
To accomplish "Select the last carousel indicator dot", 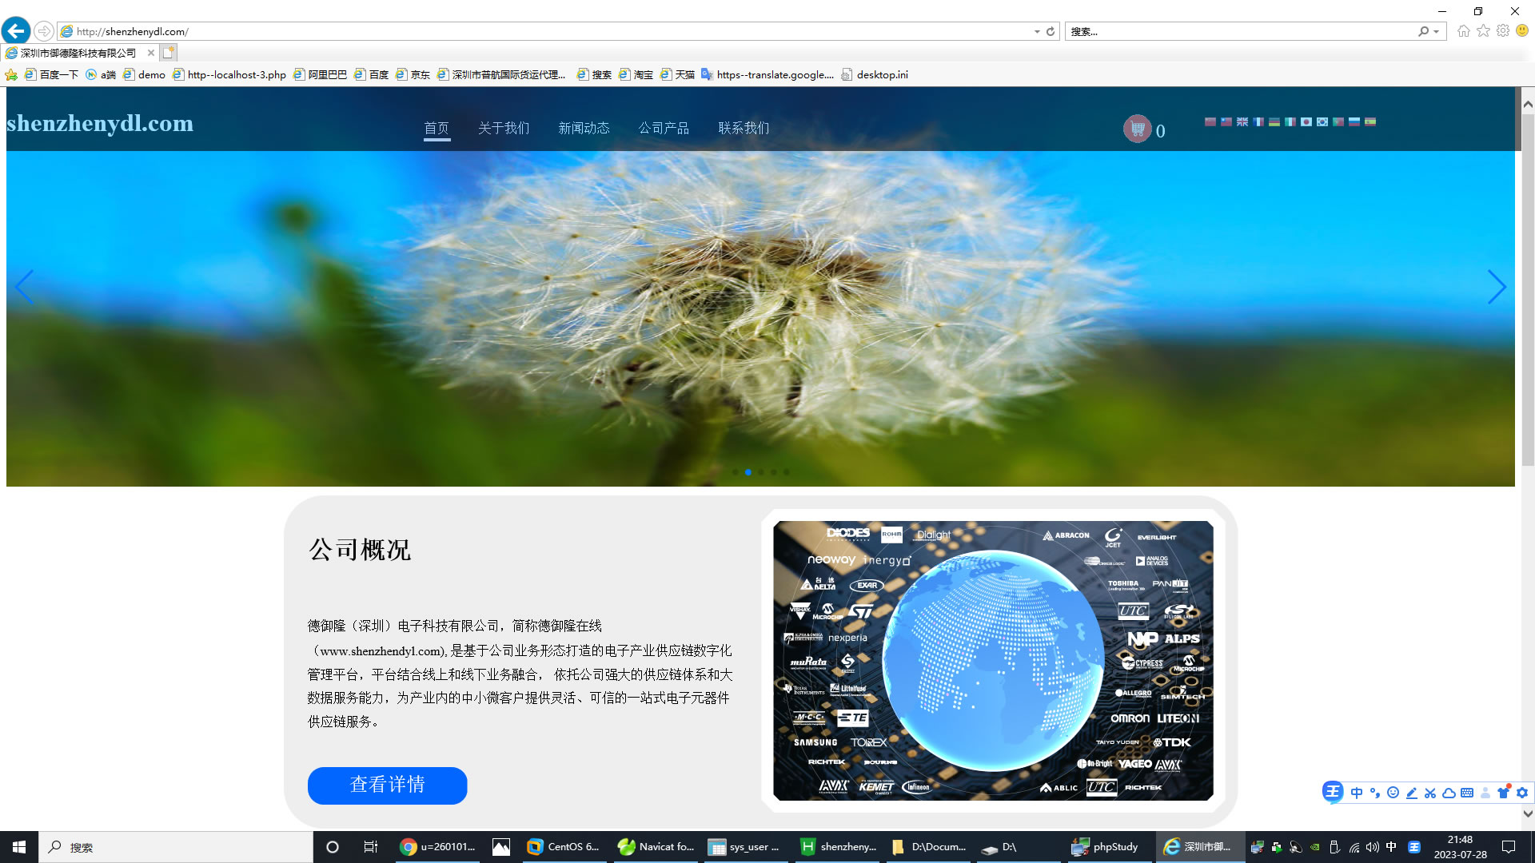I will click(787, 472).
